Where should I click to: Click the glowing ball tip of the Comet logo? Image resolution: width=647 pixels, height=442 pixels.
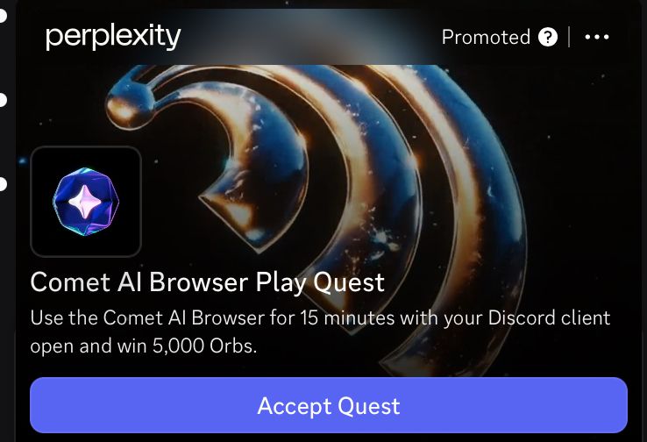click(128, 103)
